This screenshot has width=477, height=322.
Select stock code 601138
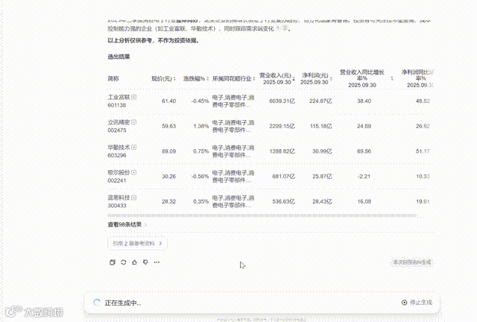click(117, 105)
